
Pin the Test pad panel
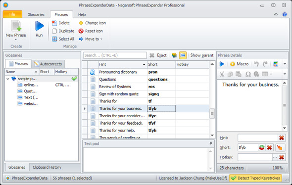click(211, 143)
